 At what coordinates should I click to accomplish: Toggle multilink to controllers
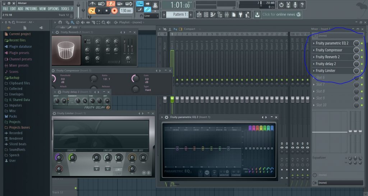tap(147, 10)
